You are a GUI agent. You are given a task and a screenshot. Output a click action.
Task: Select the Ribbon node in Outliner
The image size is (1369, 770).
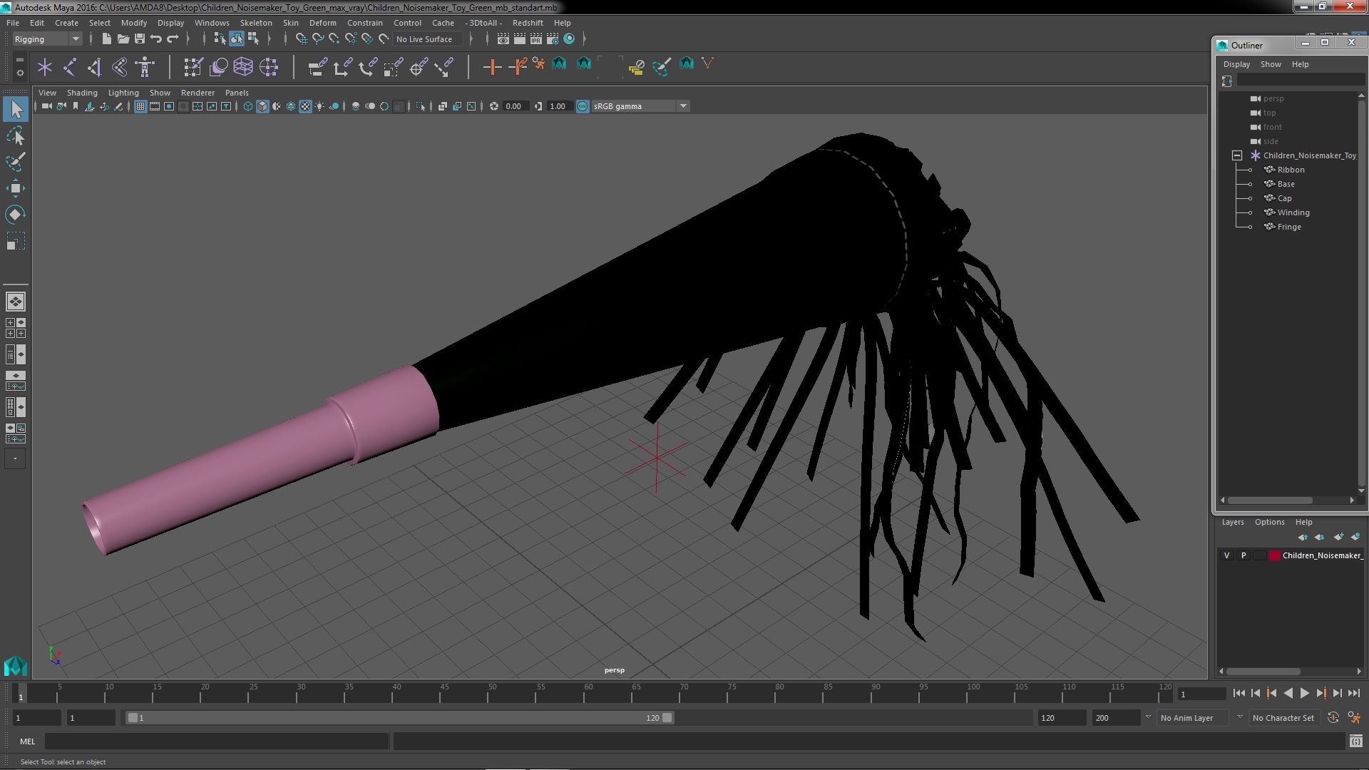point(1291,170)
